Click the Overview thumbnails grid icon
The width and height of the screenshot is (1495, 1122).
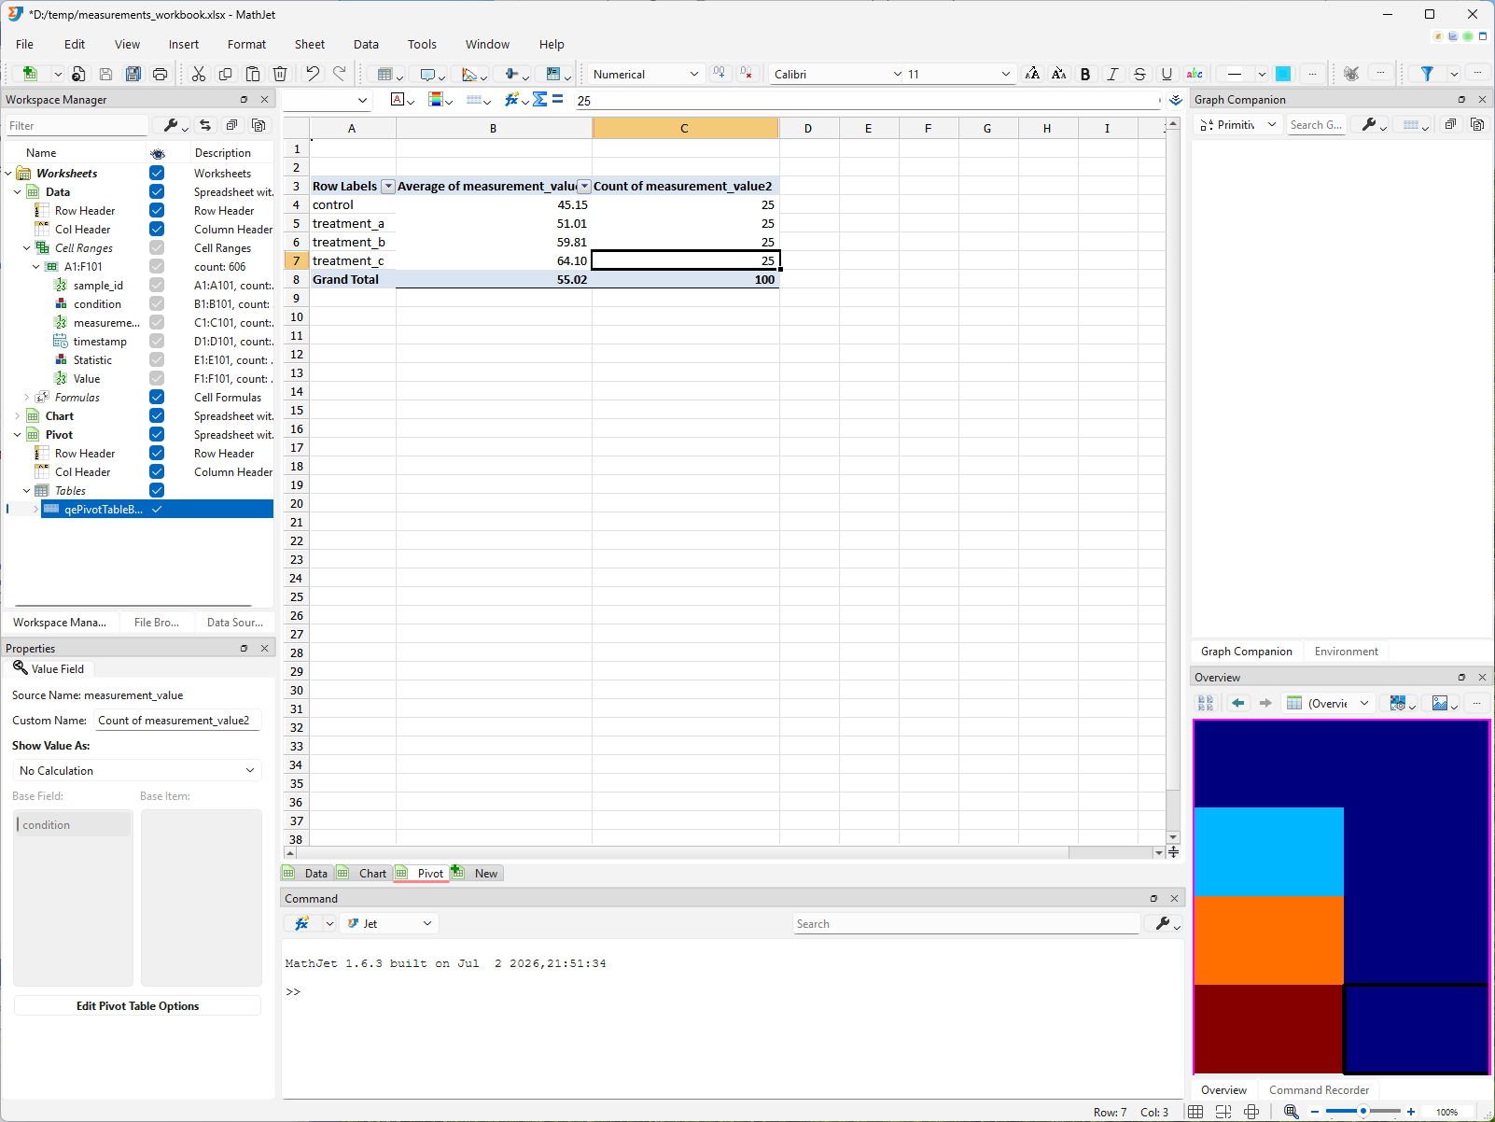coord(1206,703)
